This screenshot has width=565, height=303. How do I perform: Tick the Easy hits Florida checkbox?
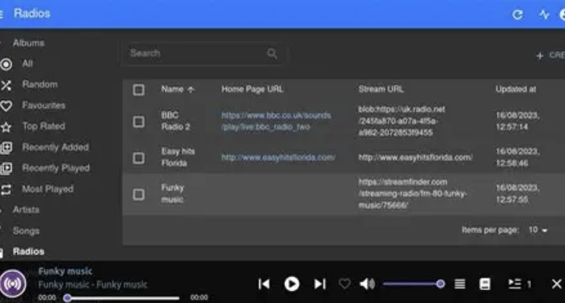(138, 158)
